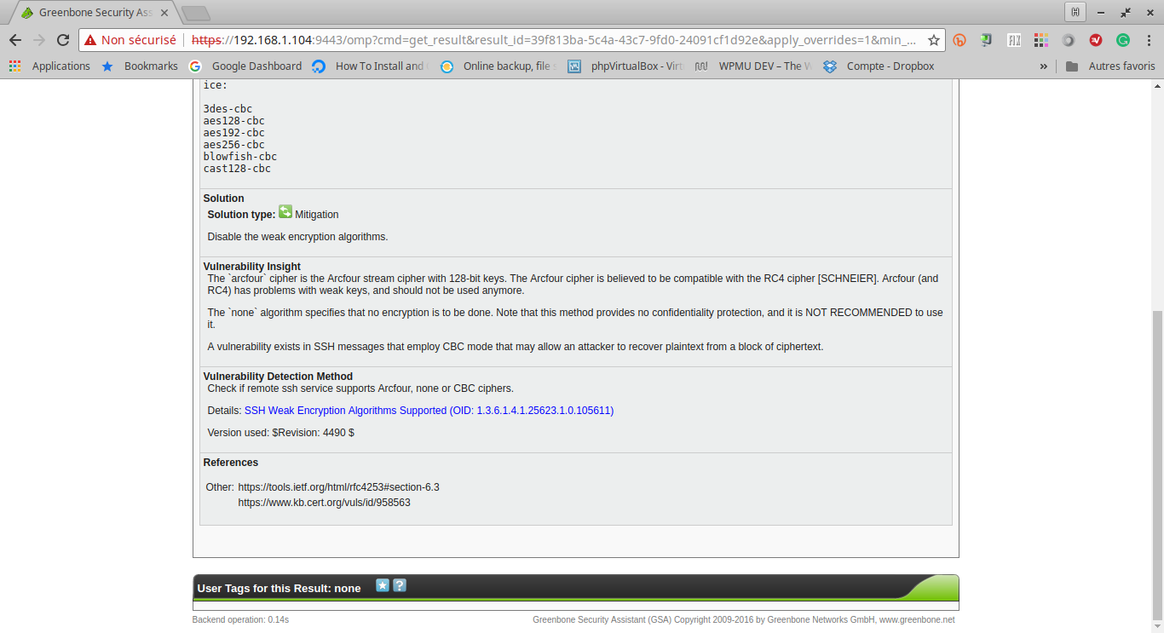Click the 'Disable the weak encryption algorithms.' text
This screenshot has width=1164, height=633.
click(x=297, y=237)
